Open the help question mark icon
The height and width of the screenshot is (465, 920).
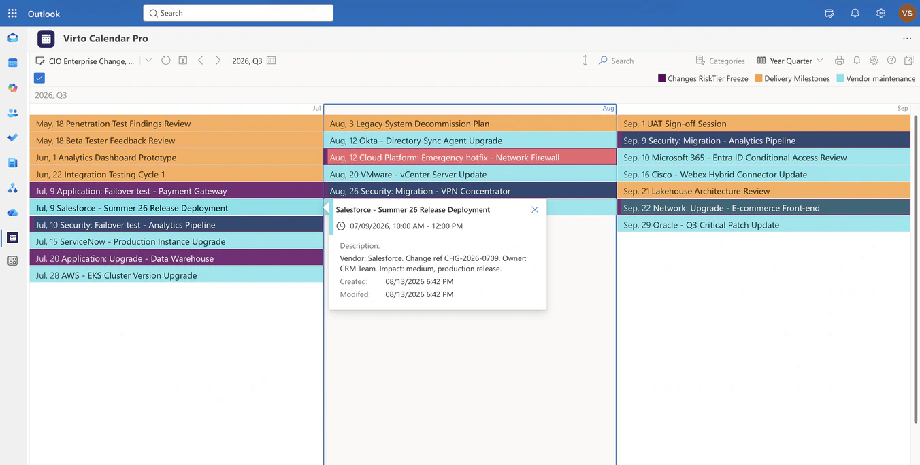[891, 61]
